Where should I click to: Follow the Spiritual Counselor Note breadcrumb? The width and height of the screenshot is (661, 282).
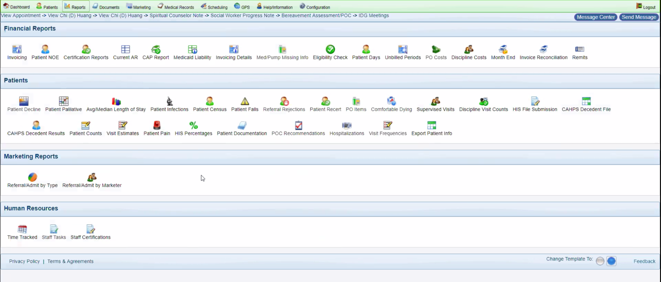[x=176, y=16]
